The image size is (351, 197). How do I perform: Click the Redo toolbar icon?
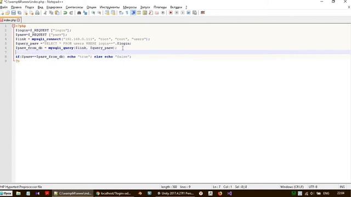[71, 13]
